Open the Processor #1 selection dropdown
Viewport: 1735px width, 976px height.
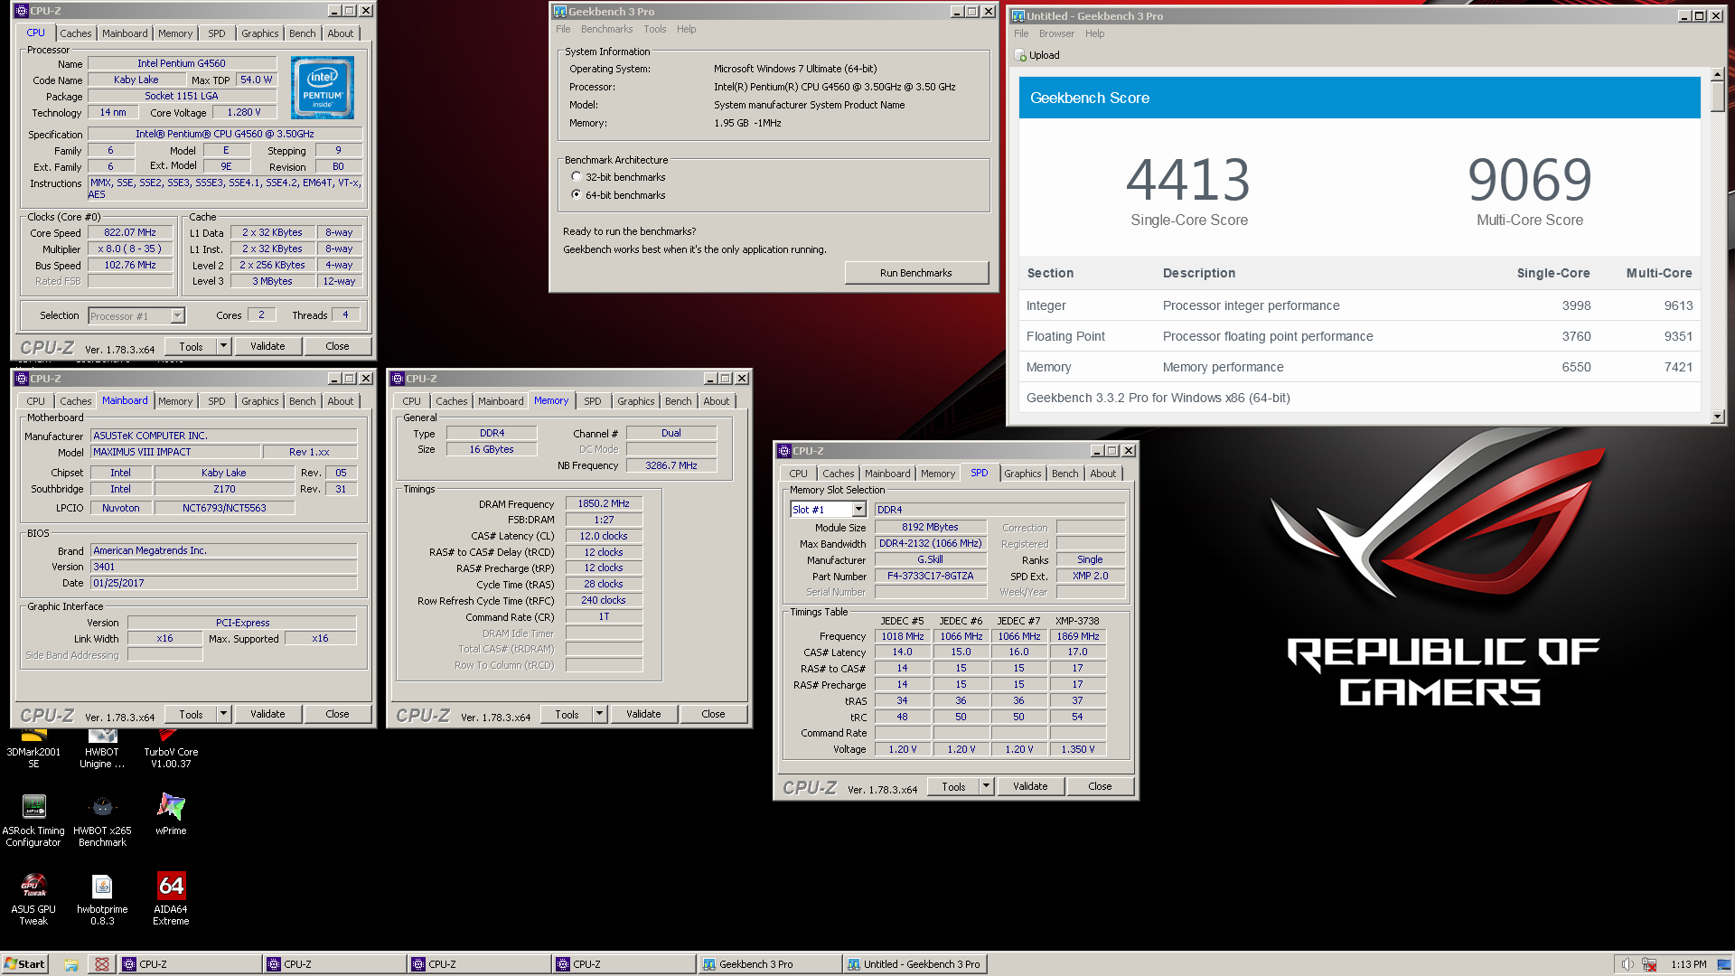177,315
